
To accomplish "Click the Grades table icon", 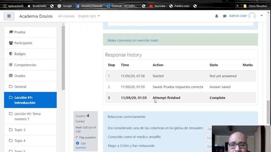I will pos(11,76).
